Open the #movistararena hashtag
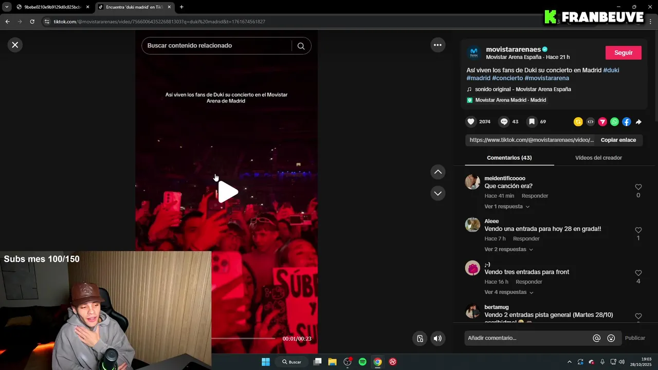This screenshot has width=658, height=370. [546, 78]
